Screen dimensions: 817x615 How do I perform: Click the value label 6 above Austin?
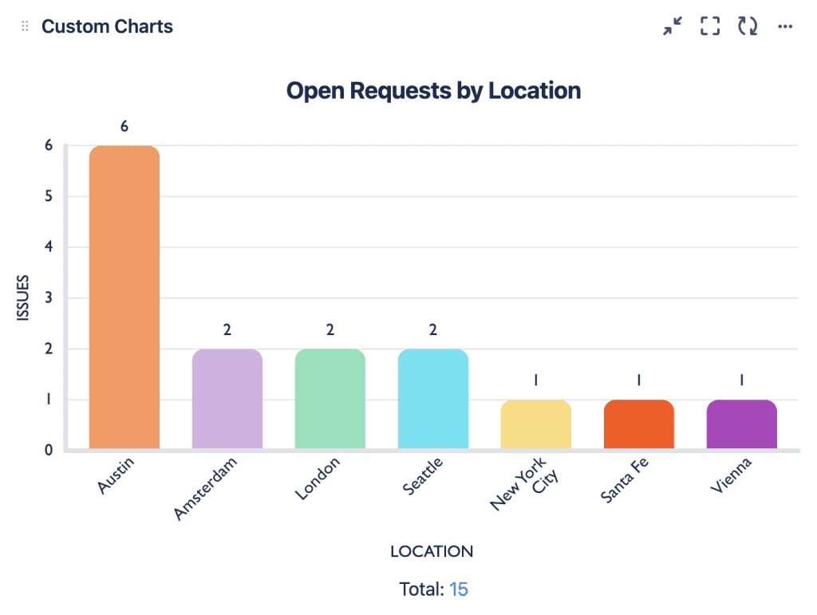pyautogui.click(x=124, y=126)
